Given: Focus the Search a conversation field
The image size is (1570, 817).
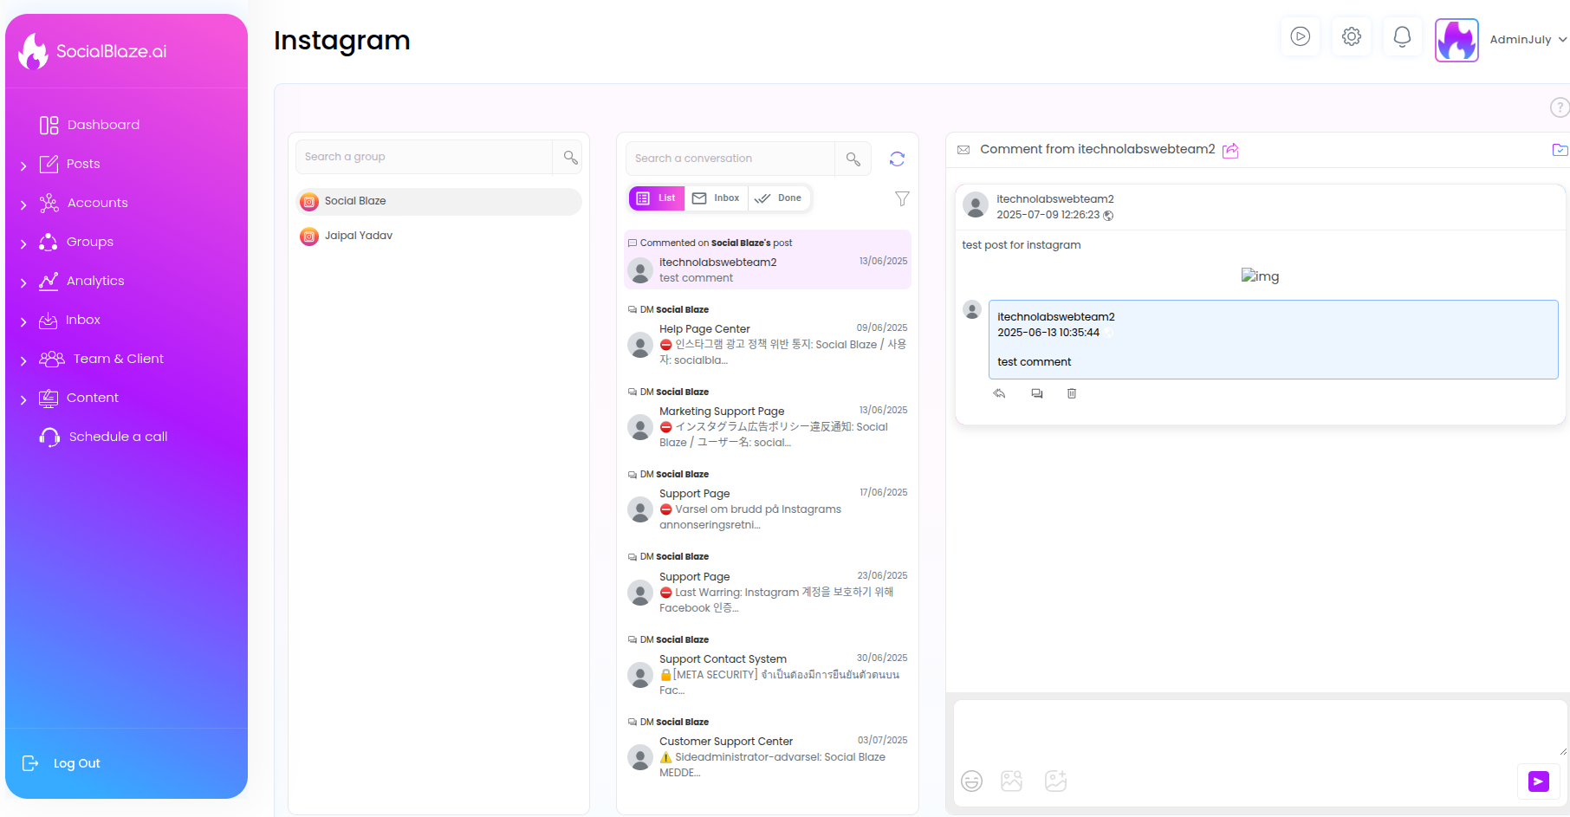Looking at the screenshot, I should [x=730, y=159].
